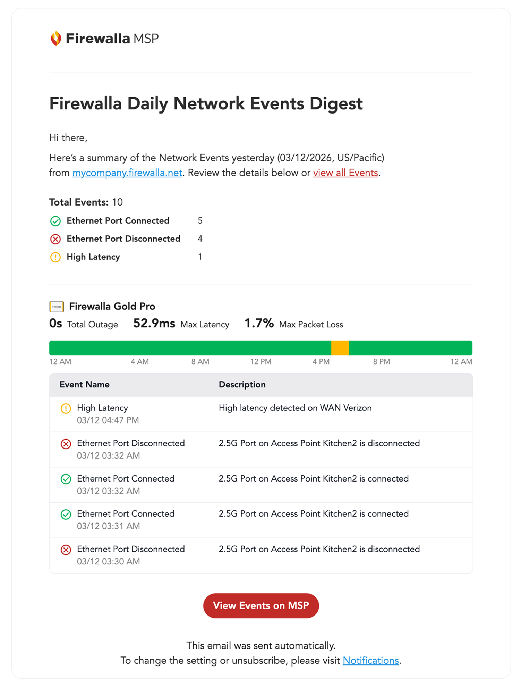Follow the view all Events link
521x686 pixels.
click(345, 173)
